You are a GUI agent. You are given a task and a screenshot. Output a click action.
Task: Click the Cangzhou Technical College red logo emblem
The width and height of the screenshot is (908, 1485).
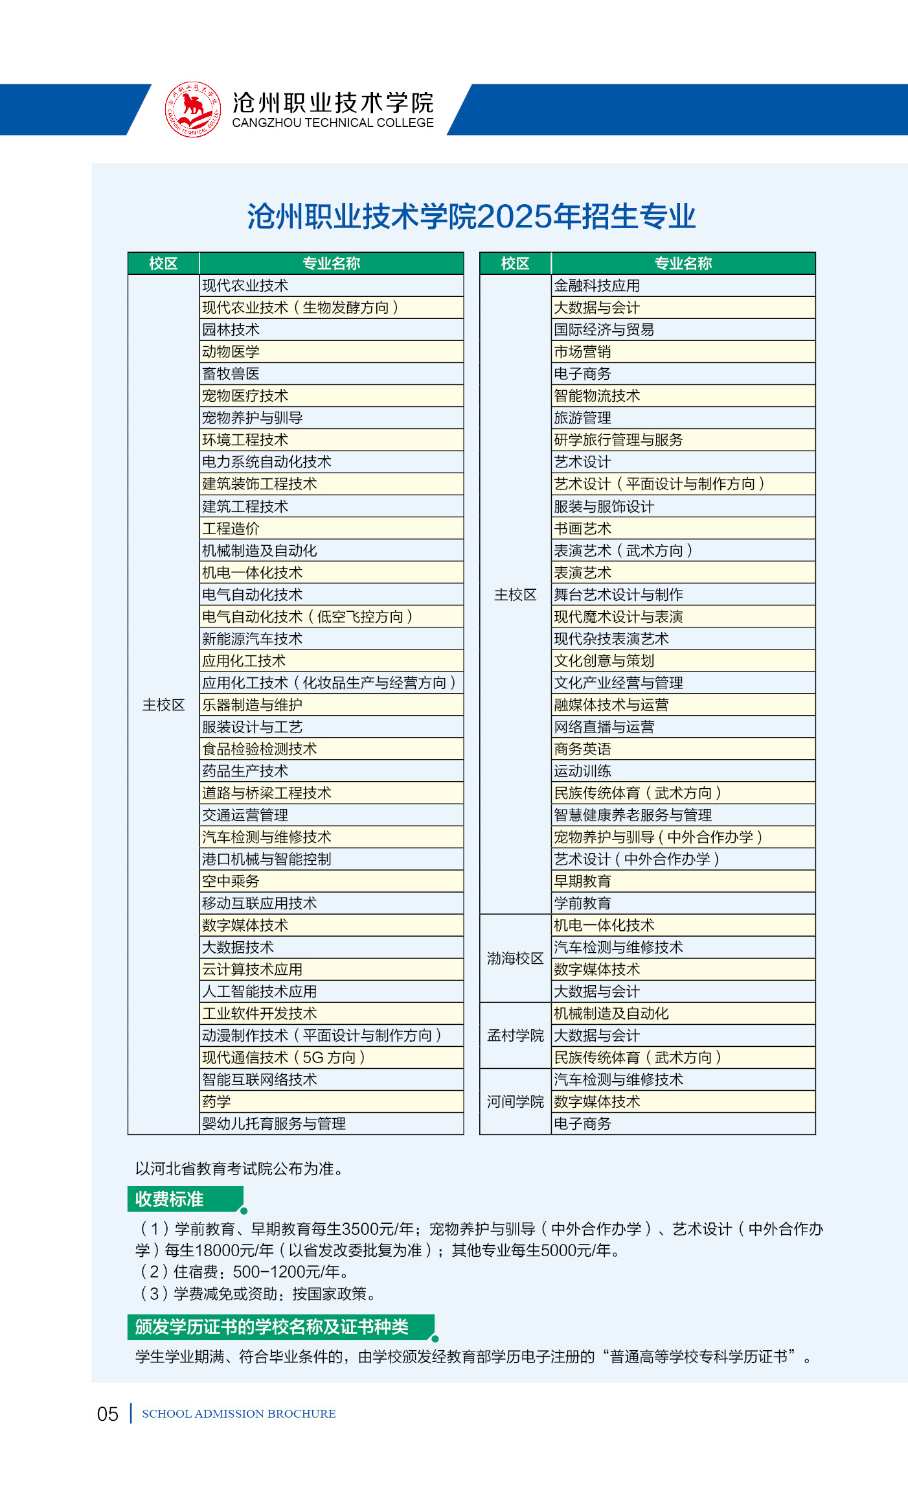tap(193, 110)
